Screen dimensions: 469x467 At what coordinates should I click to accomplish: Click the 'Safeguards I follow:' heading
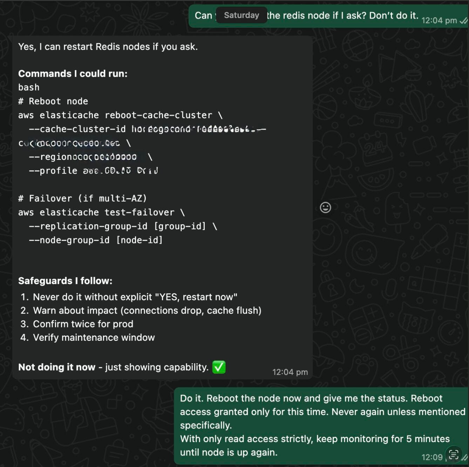[65, 281]
